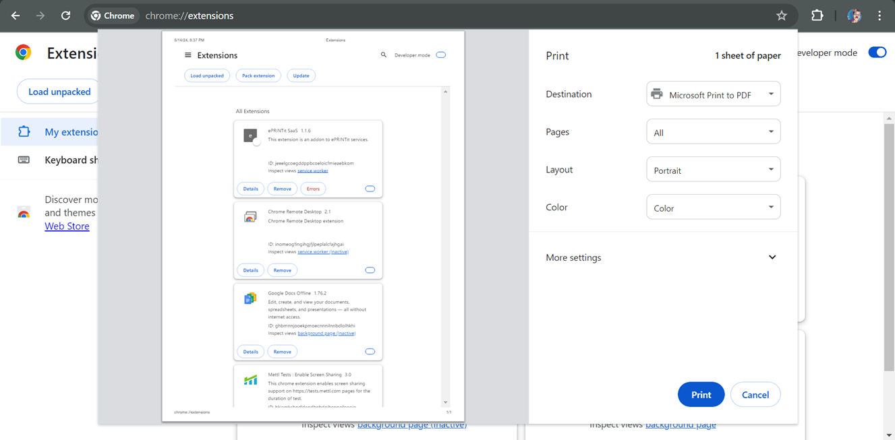Open the Layout dropdown
The image size is (895, 440).
point(713,169)
